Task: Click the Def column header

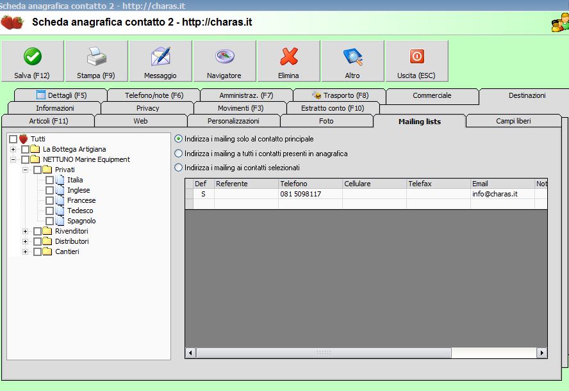Action: (x=204, y=184)
